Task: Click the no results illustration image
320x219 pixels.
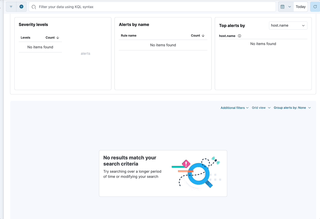Action: coord(196,173)
